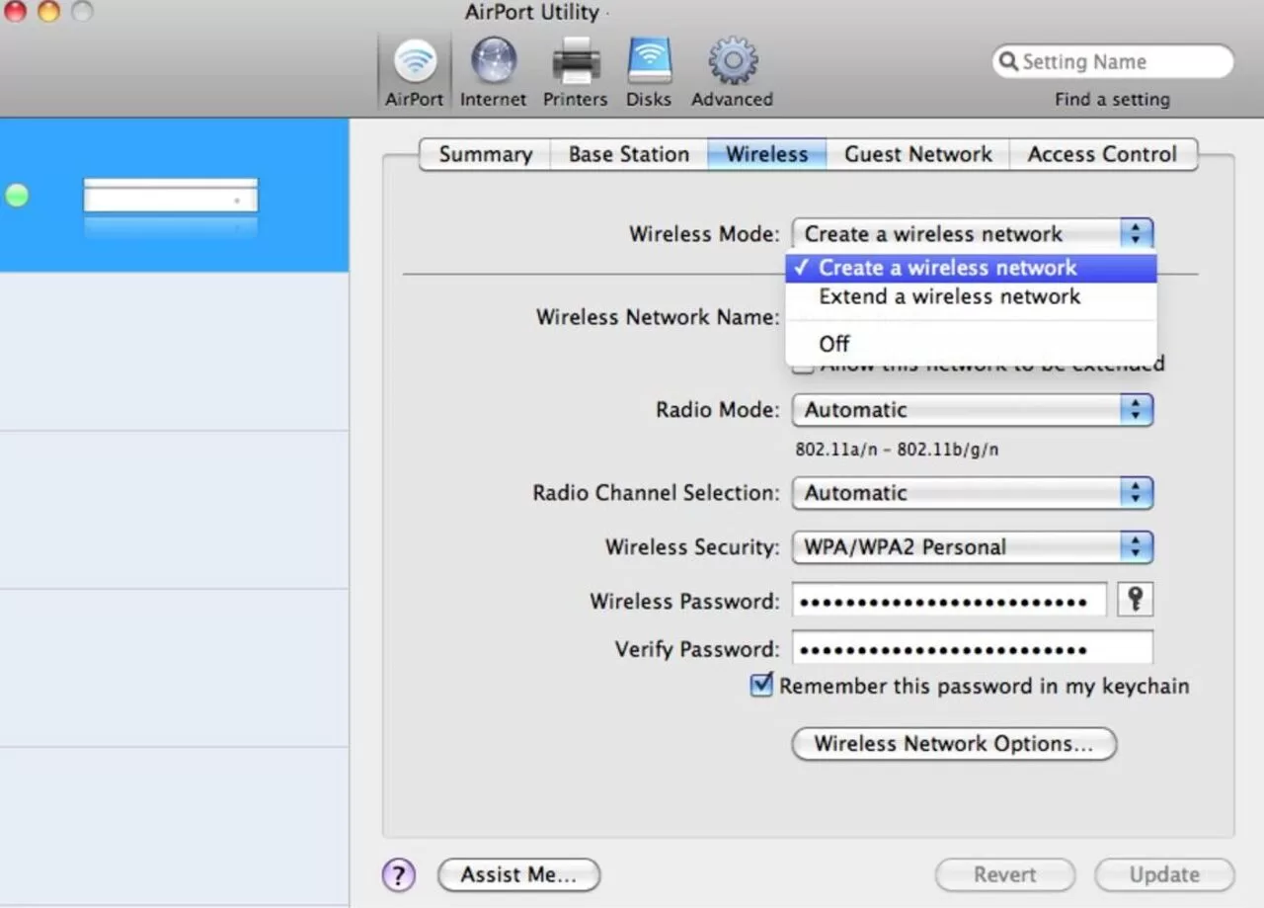
Task: Choose Create a wireless network option
Action: [x=971, y=268]
